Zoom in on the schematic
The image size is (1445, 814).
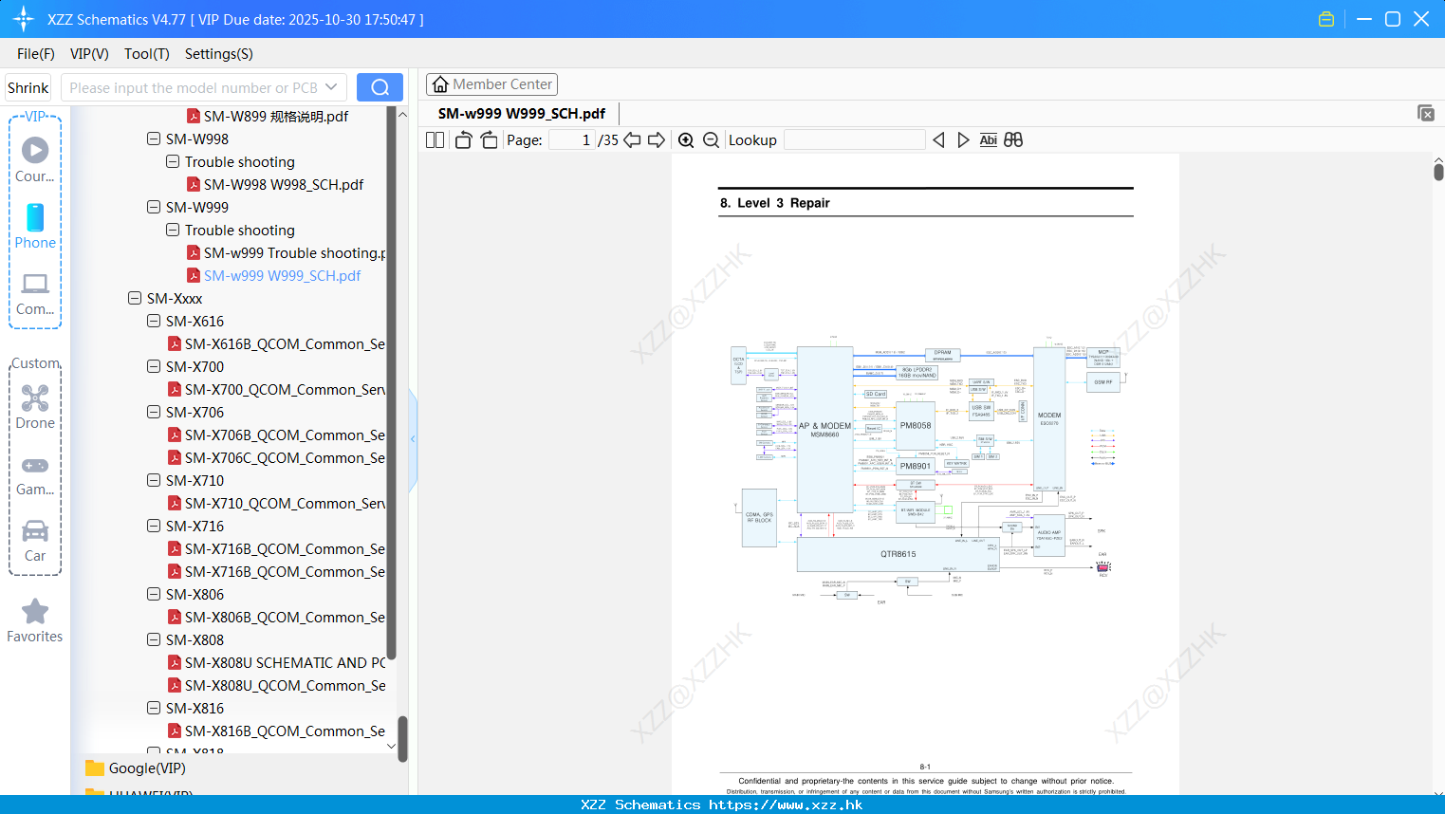(x=686, y=139)
